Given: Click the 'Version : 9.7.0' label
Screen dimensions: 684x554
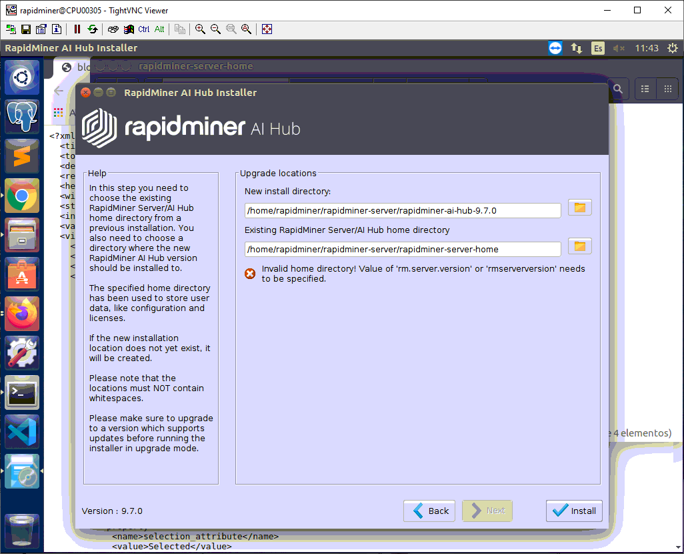Looking at the screenshot, I should click(112, 511).
